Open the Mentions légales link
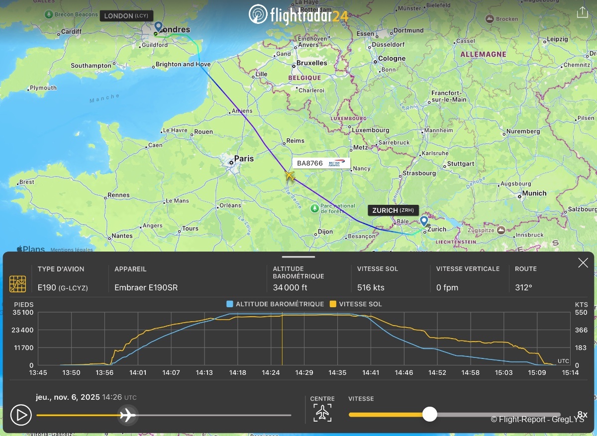 71,250
